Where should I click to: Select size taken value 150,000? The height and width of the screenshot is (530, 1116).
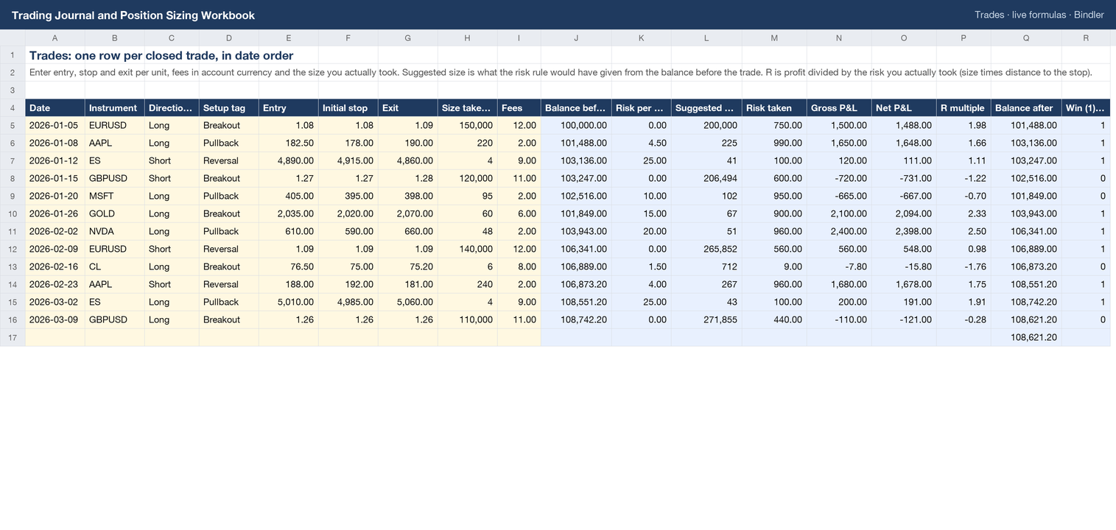point(467,125)
